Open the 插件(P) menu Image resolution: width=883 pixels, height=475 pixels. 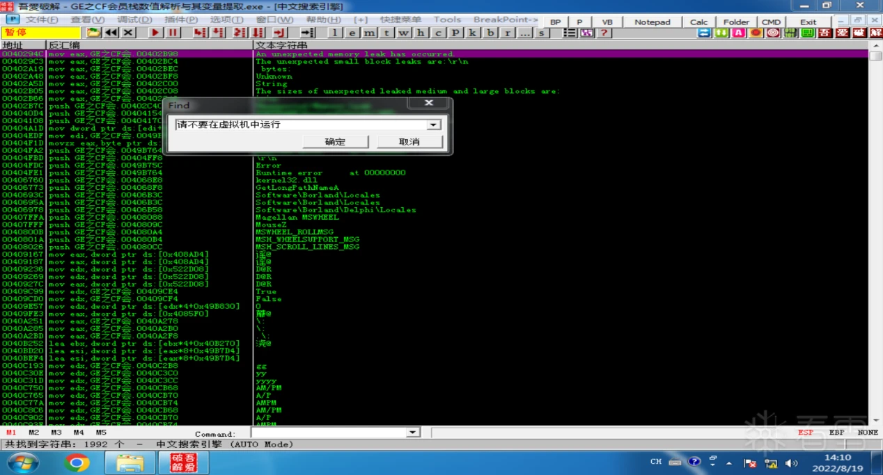pos(181,19)
